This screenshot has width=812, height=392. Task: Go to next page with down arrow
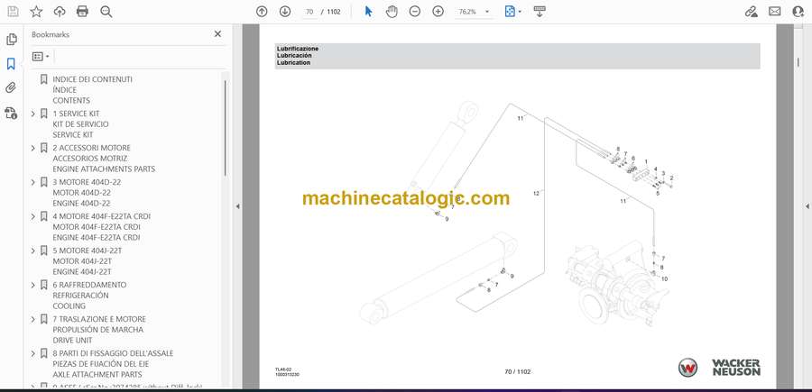[x=285, y=12]
